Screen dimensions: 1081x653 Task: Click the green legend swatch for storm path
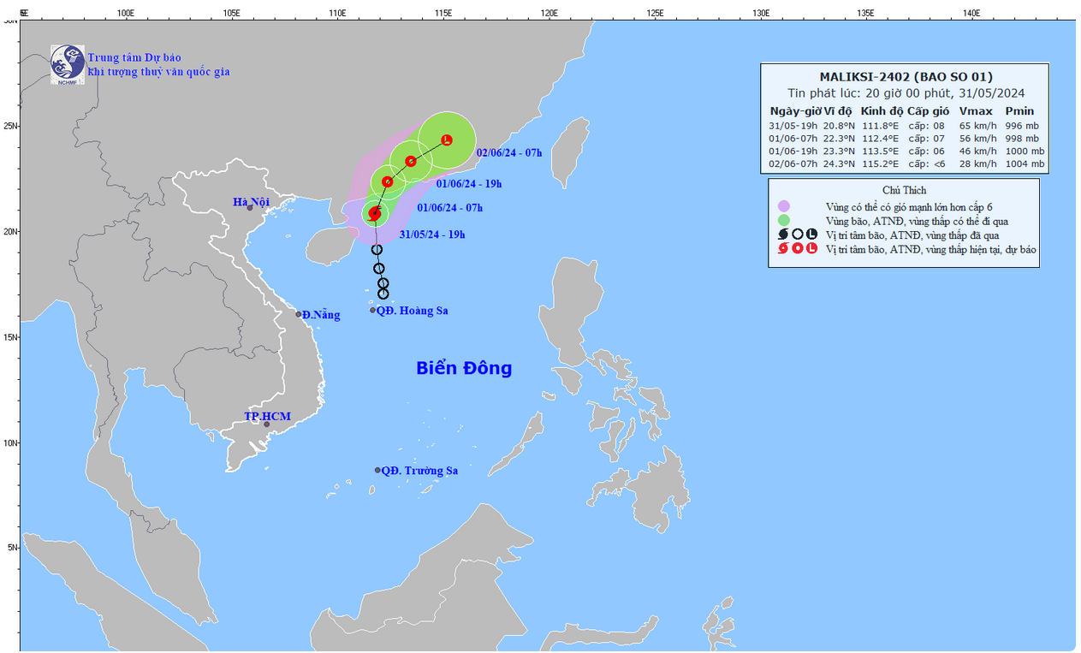[783, 220]
